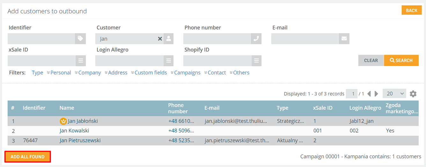Click the SEARCH button
Image resolution: width=426 pixels, height=167 pixels.
point(401,60)
